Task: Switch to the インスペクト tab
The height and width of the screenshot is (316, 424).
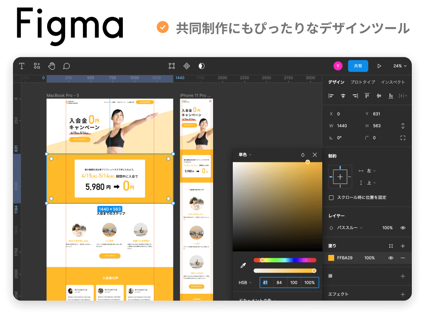Action: tap(393, 82)
